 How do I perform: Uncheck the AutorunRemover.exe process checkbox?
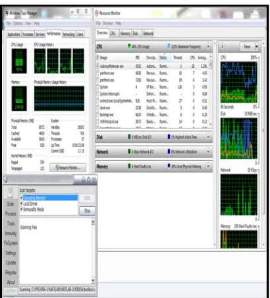click(97, 66)
